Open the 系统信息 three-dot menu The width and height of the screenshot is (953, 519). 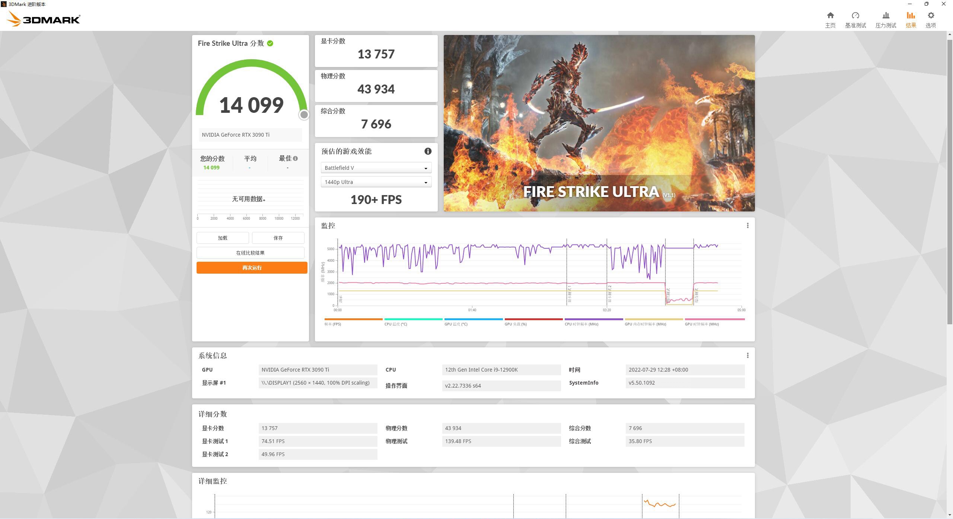(x=747, y=356)
